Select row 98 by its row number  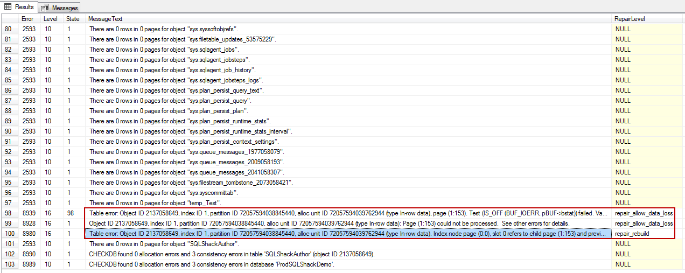click(x=8, y=213)
